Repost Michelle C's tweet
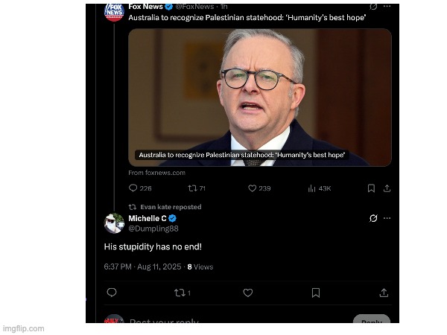This screenshot has width=447, height=335. [183, 293]
